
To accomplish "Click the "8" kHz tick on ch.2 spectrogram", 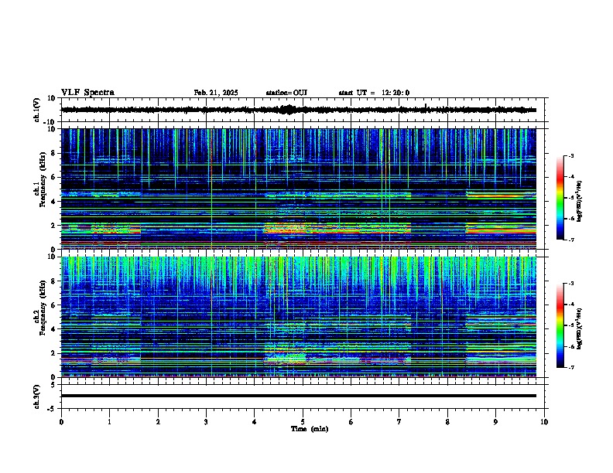I will click(x=53, y=281).
